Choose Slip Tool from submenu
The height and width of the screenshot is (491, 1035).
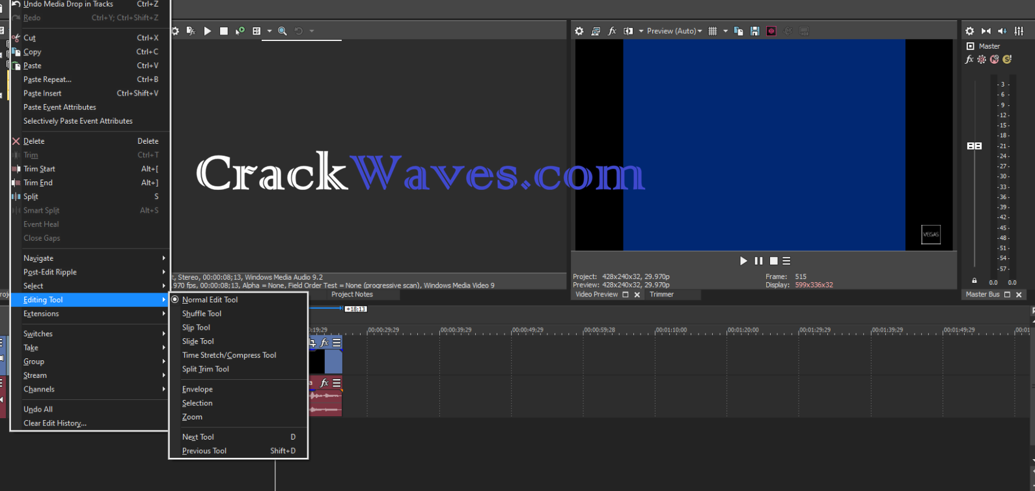tap(238, 328)
